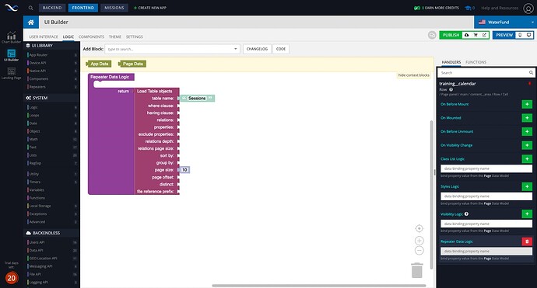Open the search magnifier in top bar
The width and height of the screenshot is (537, 288).
click(x=31, y=8)
